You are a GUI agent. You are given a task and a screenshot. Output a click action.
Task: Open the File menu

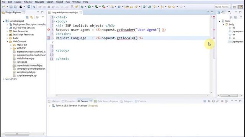tap(3, 2)
